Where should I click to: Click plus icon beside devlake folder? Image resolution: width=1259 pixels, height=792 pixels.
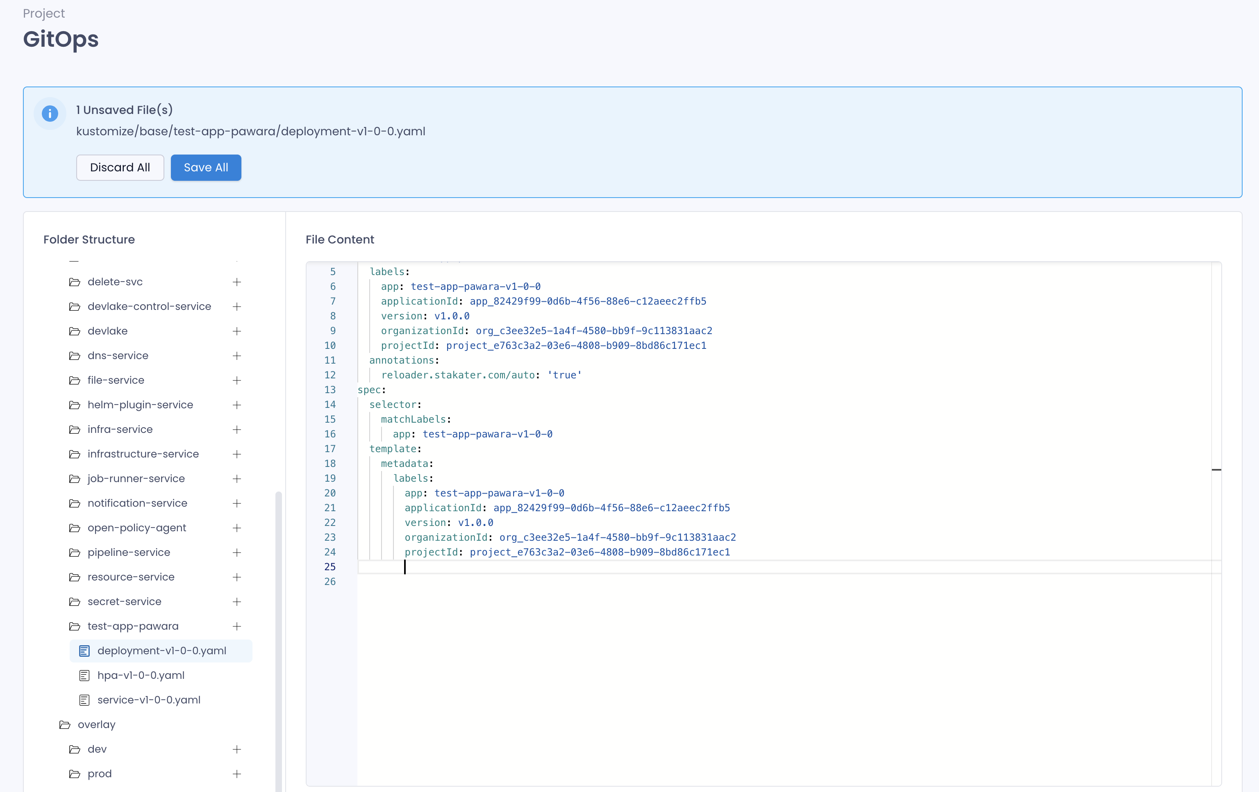pos(237,331)
